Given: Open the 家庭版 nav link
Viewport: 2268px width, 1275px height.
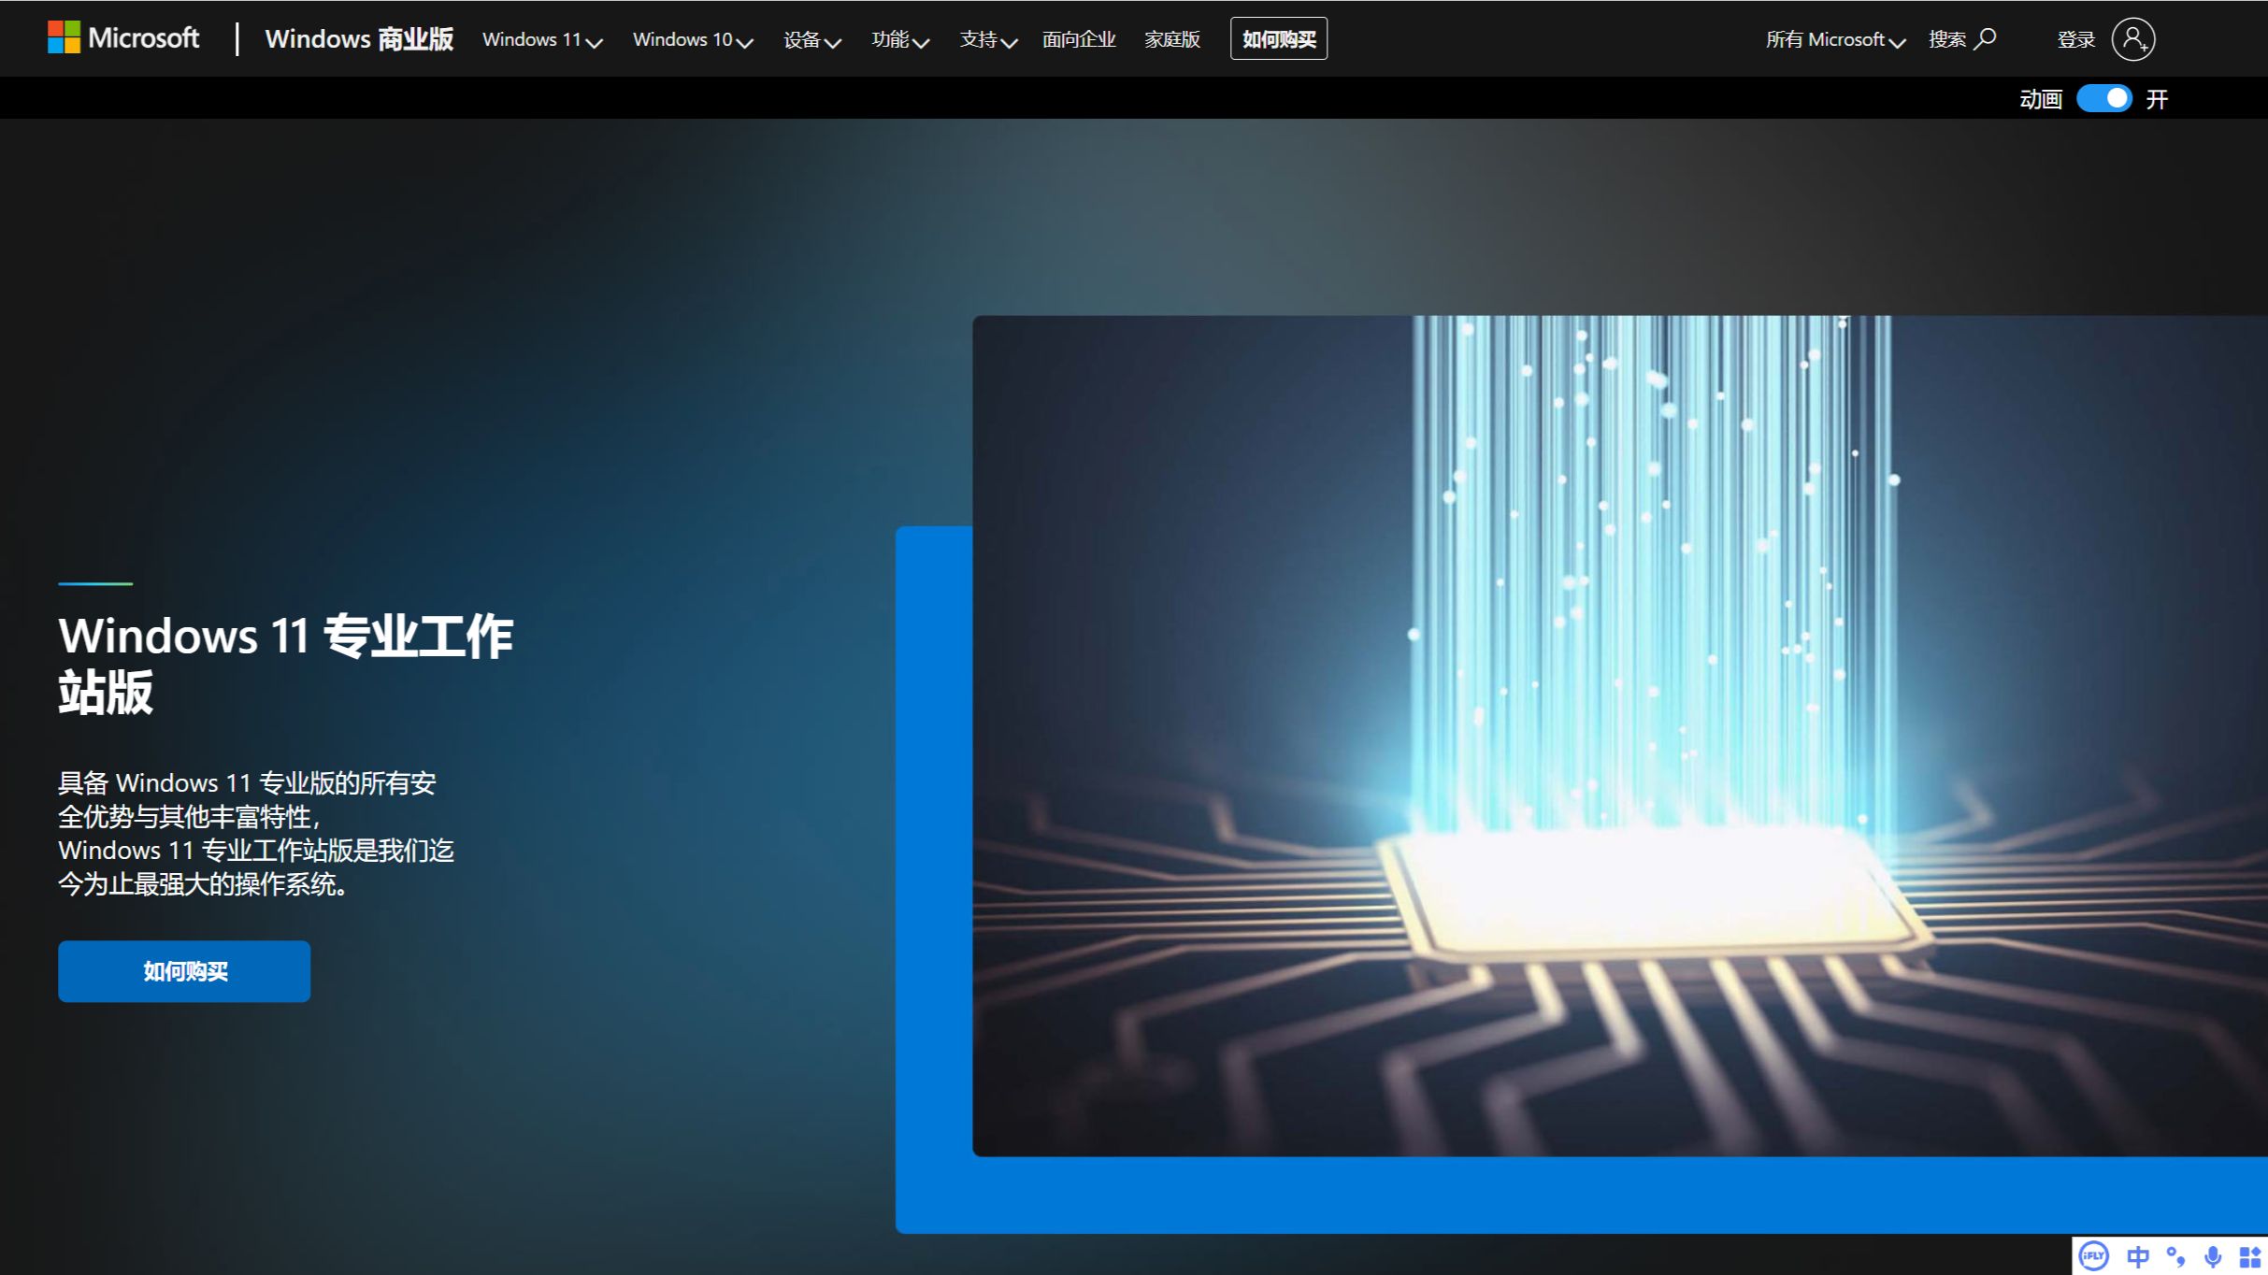Looking at the screenshot, I should pos(1172,39).
